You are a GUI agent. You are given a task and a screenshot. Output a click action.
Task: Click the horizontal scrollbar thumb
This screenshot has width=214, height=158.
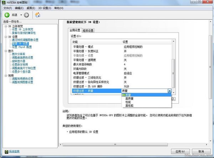pos(115,144)
